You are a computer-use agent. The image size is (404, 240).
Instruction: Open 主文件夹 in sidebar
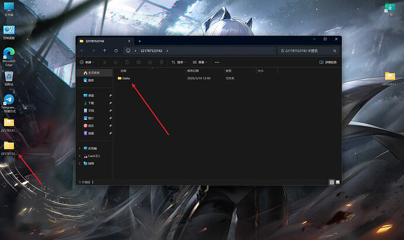pos(94,73)
